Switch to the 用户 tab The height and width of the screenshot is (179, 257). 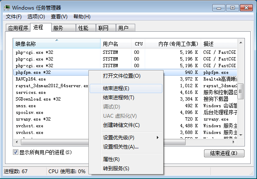click(x=126, y=28)
